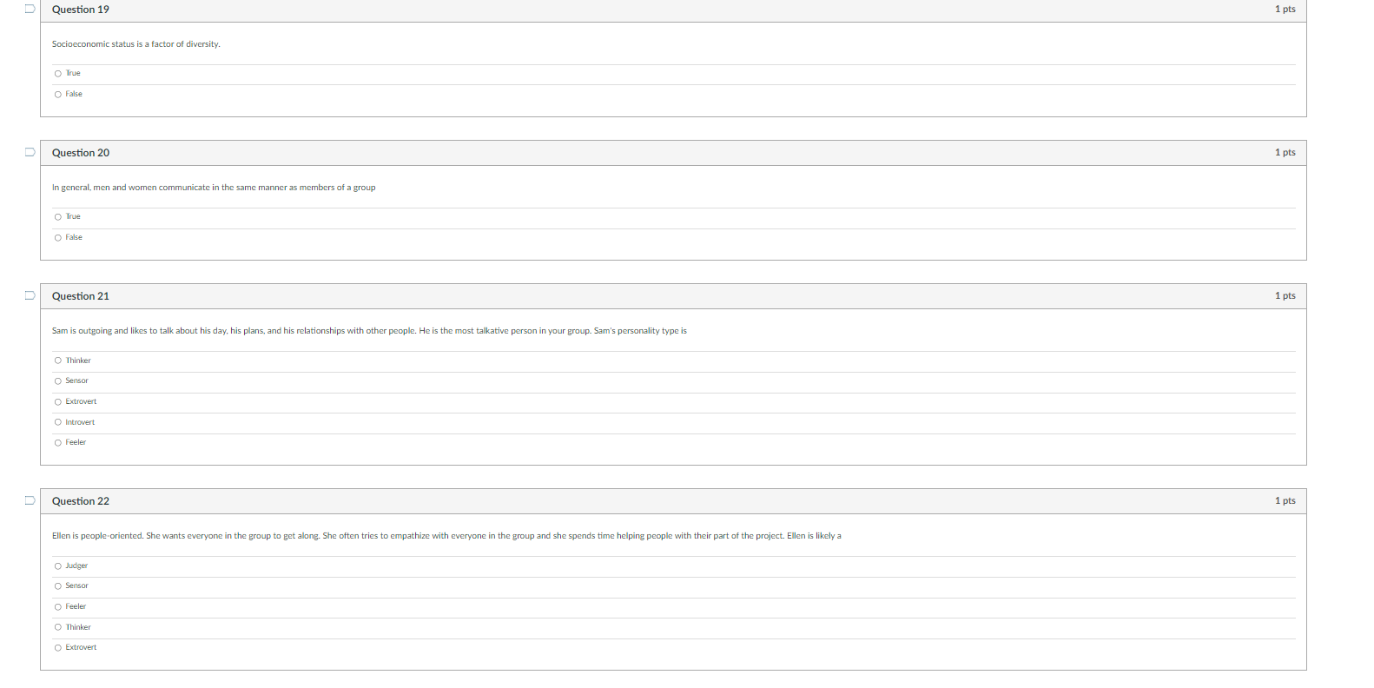Pick Thinker for Question 22
The height and width of the screenshot is (688, 1374).
[x=58, y=627]
